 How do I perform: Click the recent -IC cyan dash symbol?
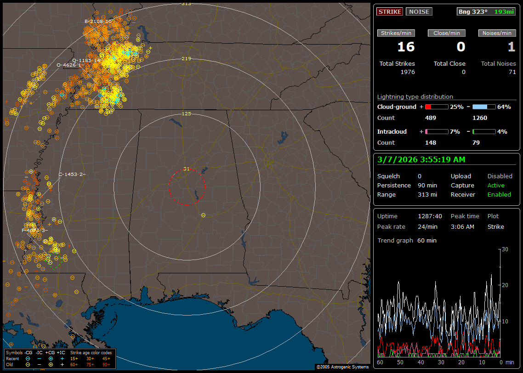[x=39, y=358]
